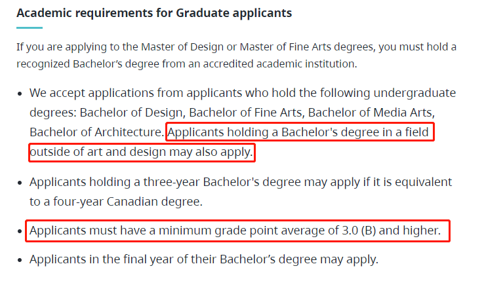The height and width of the screenshot is (281, 484).
Task: Click the 'Bachelor of Architecture' text
Action: tap(96, 132)
